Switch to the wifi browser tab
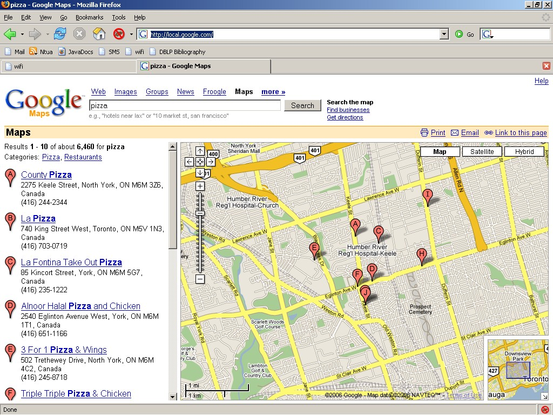This screenshot has width=553, height=415. tap(69, 66)
